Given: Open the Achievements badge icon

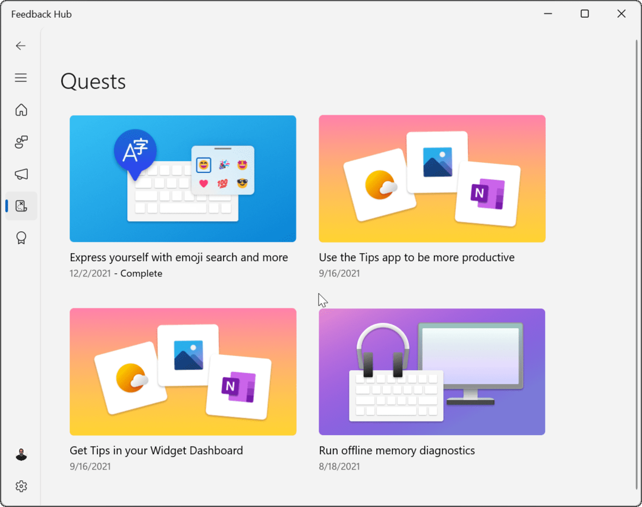Looking at the screenshot, I should (x=21, y=238).
